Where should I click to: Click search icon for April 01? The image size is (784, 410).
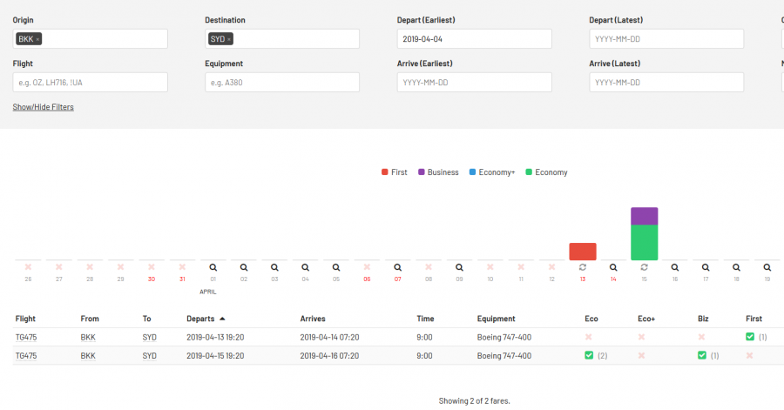pyautogui.click(x=213, y=267)
